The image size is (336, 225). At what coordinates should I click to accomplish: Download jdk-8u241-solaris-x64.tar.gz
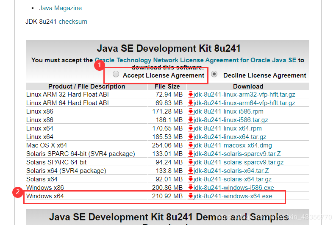click(x=233, y=179)
